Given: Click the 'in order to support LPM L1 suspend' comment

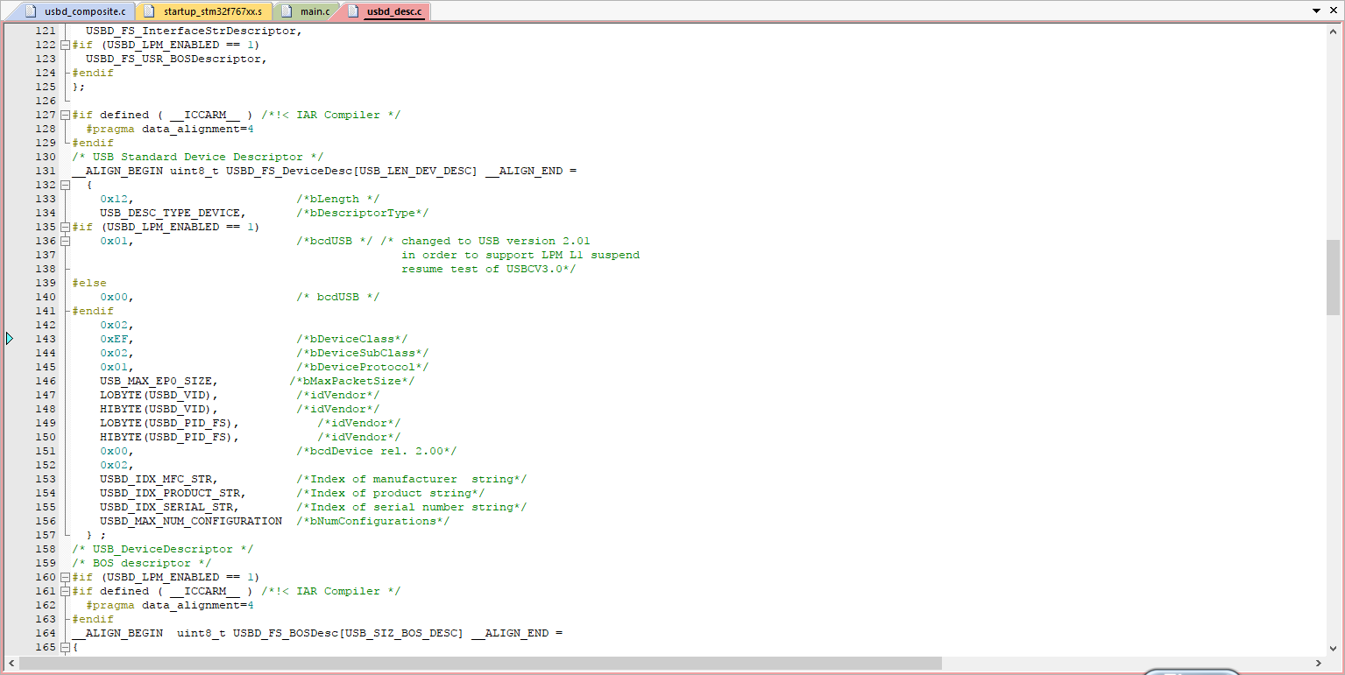Looking at the screenshot, I should [520, 255].
